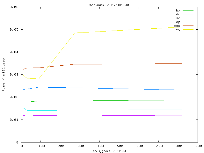Click the yellow curve's peak corner near 270 polygons
Screen dimensions: 204x153
click(74, 33)
